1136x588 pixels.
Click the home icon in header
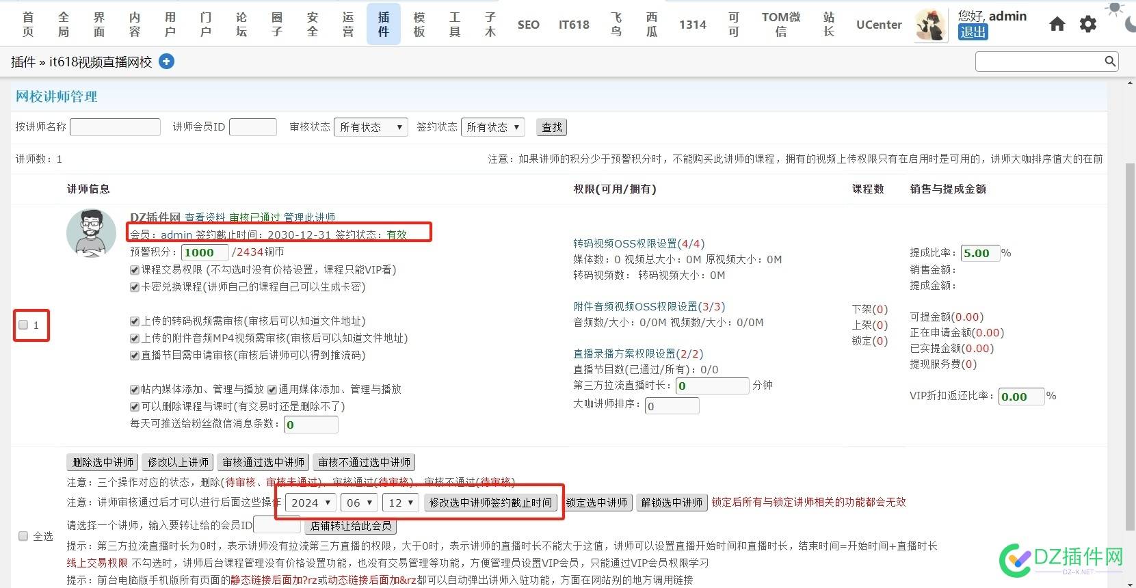tap(1057, 25)
